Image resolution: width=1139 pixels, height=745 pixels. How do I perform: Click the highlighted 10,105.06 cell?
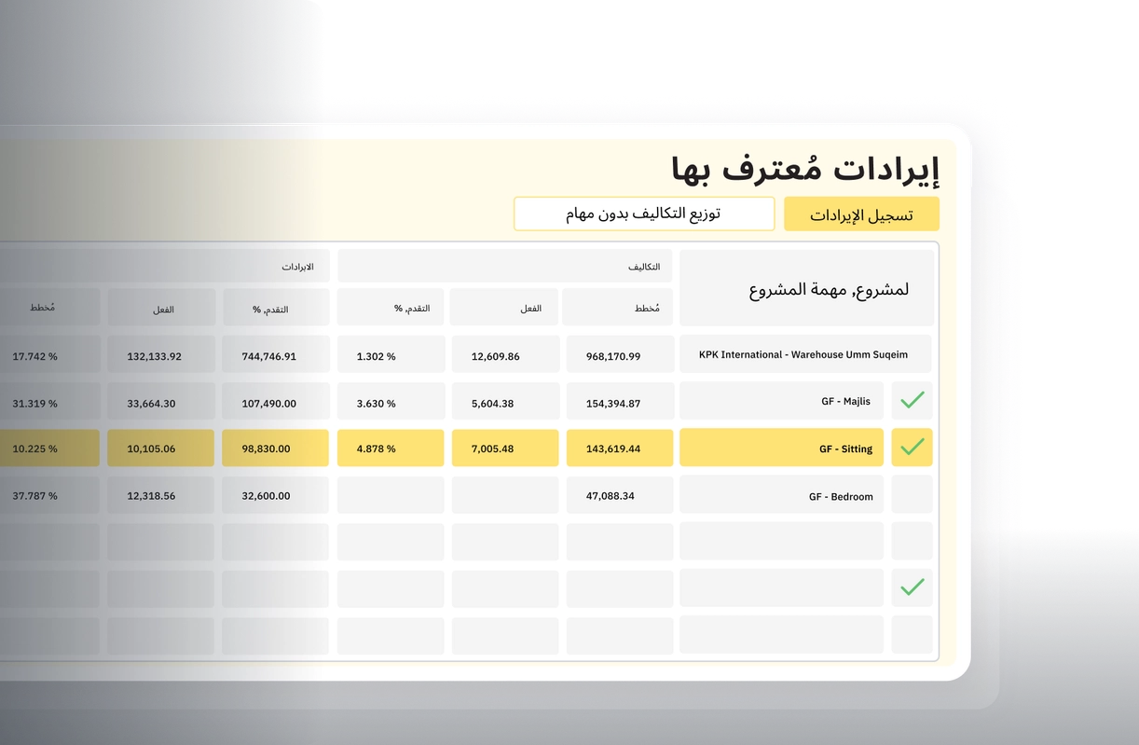click(x=161, y=448)
